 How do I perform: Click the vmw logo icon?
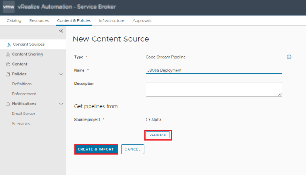(x=9, y=7)
